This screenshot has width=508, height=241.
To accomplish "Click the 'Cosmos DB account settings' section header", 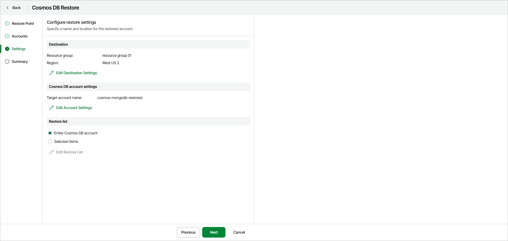I will [148, 87].
